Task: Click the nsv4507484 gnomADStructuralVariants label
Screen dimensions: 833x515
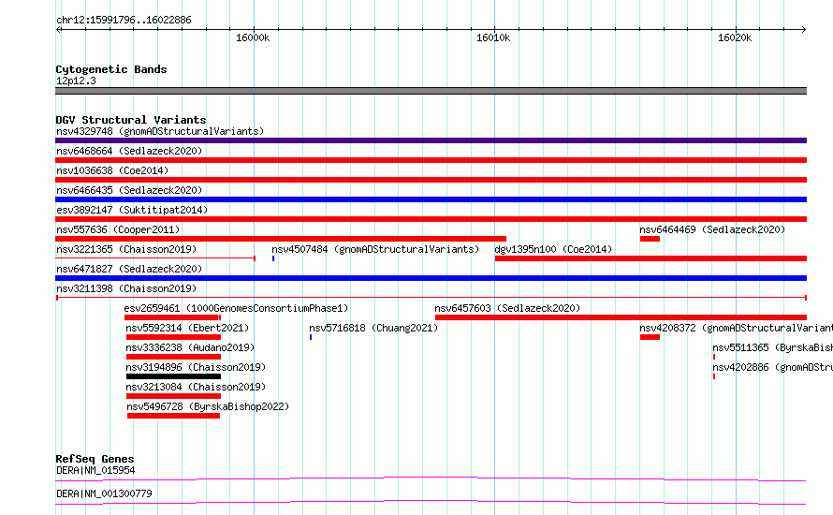Action: 375,249
